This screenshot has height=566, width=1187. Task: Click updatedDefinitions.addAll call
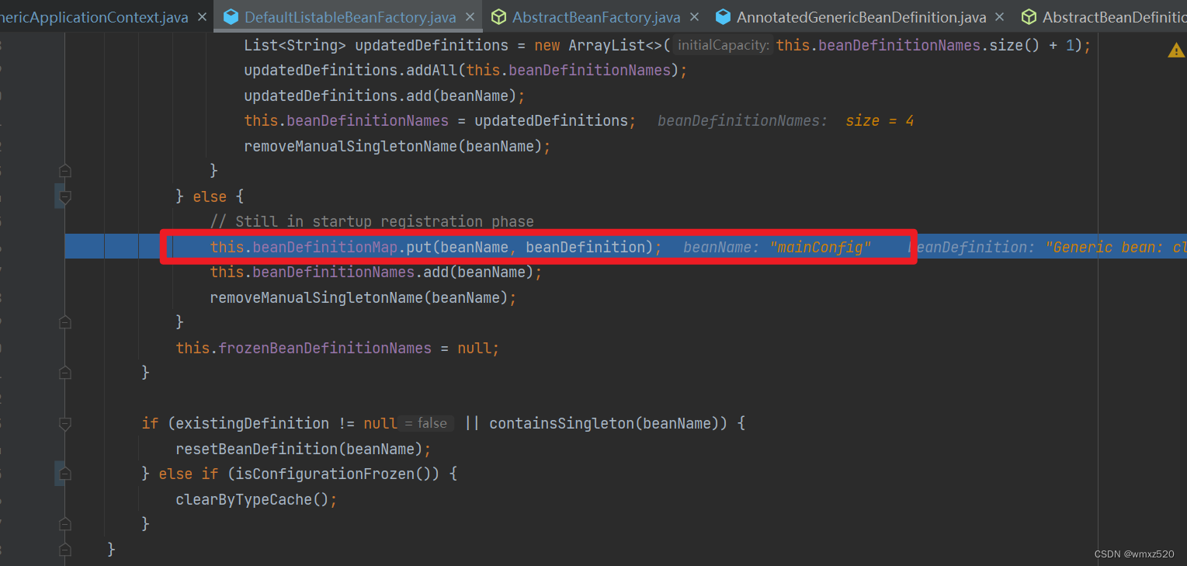[x=466, y=70]
